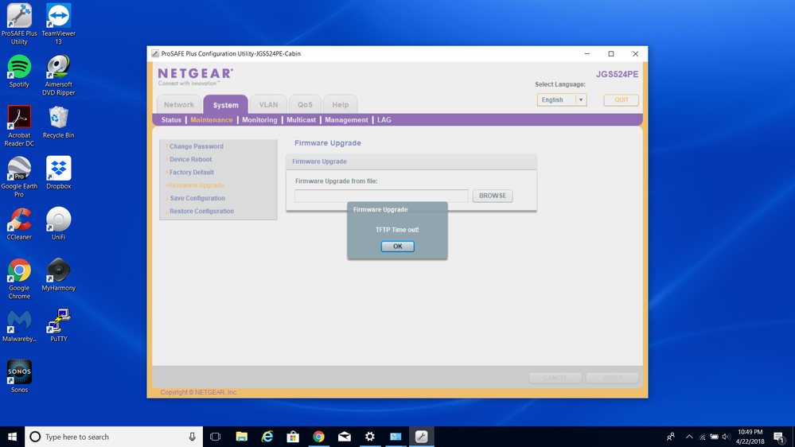Open the QoS tab

(305, 105)
